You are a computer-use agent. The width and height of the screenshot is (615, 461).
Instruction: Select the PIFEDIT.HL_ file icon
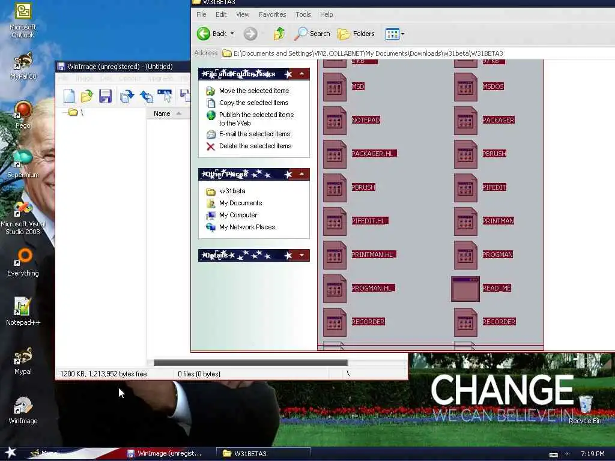click(x=335, y=222)
